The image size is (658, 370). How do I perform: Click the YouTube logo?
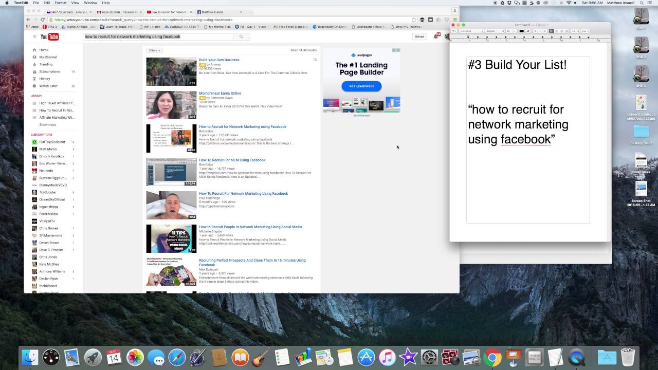point(50,36)
